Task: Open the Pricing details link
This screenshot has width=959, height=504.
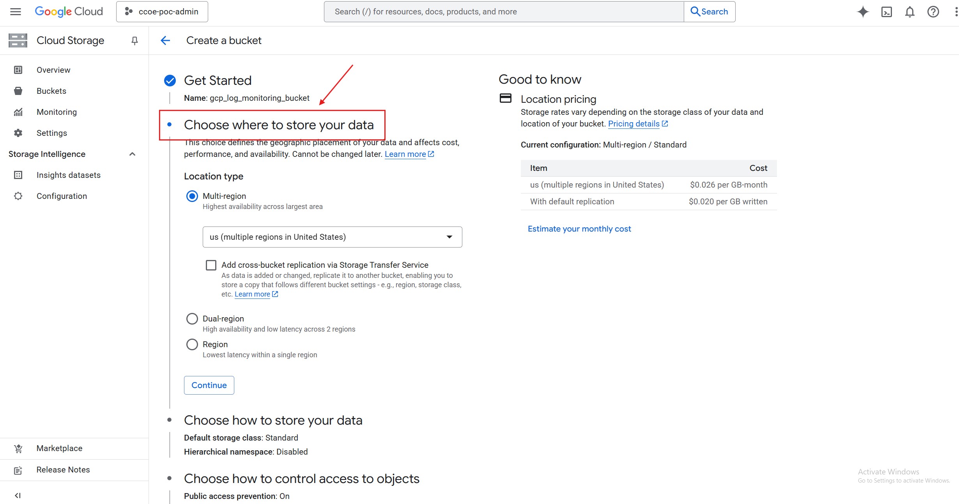Action: (x=634, y=124)
